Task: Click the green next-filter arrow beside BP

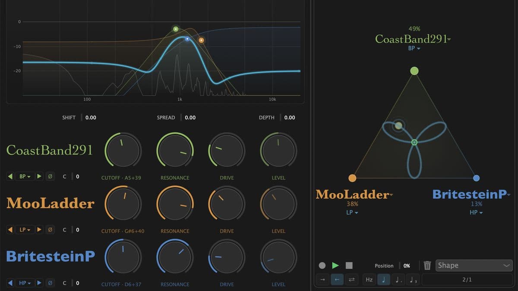Action: click(39, 176)
